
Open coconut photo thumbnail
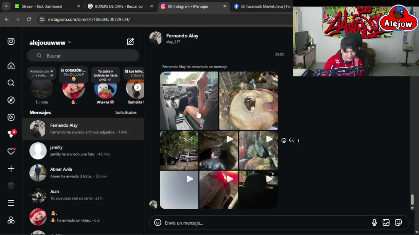pyautogui.click(x=248, y=101)
